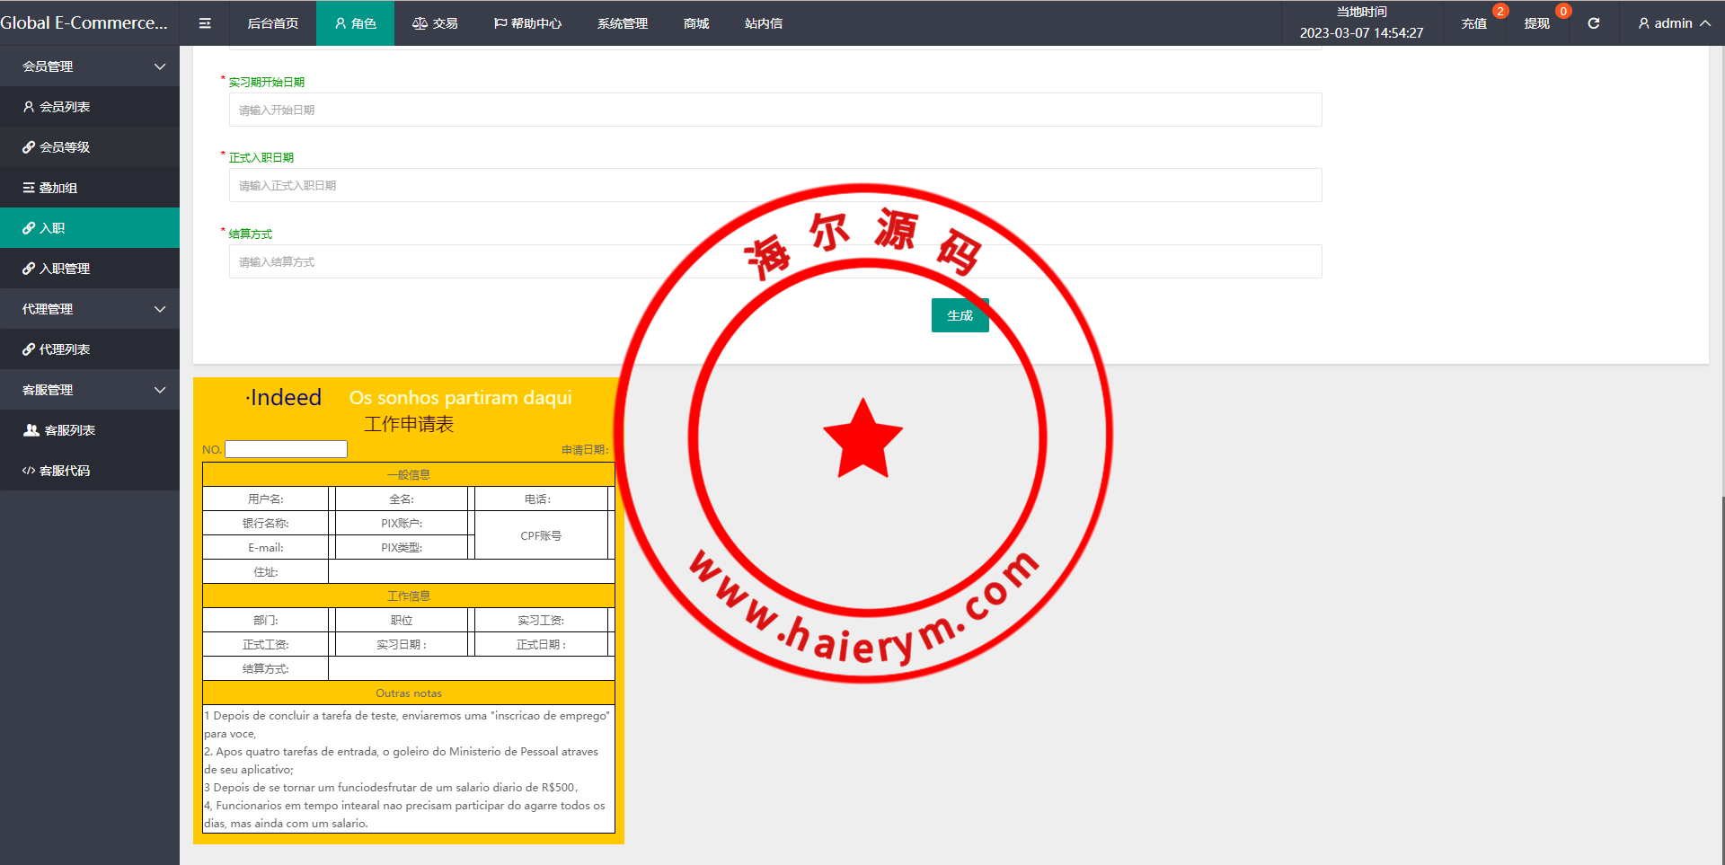Switch to the 交易 top menu
The image size is (1725, 865).
tap(436, 23)
